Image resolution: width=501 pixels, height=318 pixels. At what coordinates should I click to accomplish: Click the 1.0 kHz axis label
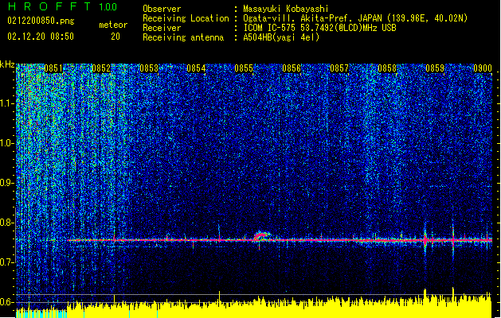coord(6,143)
